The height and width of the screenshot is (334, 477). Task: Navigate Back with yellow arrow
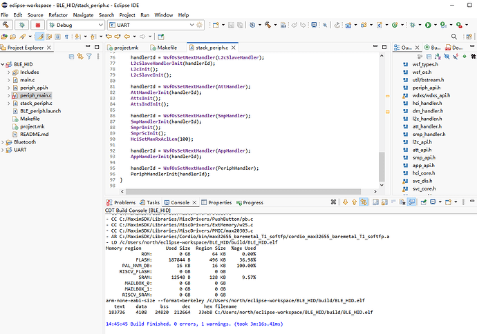[127, 37]
